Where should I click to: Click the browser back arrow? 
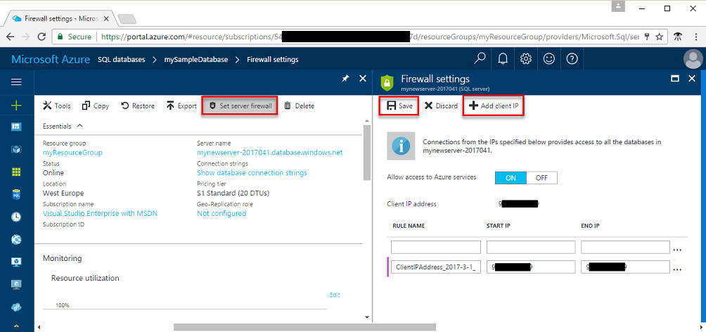(10, 37)
